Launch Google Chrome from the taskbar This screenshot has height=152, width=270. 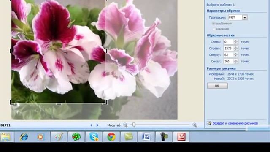click(x=111, y=137)
